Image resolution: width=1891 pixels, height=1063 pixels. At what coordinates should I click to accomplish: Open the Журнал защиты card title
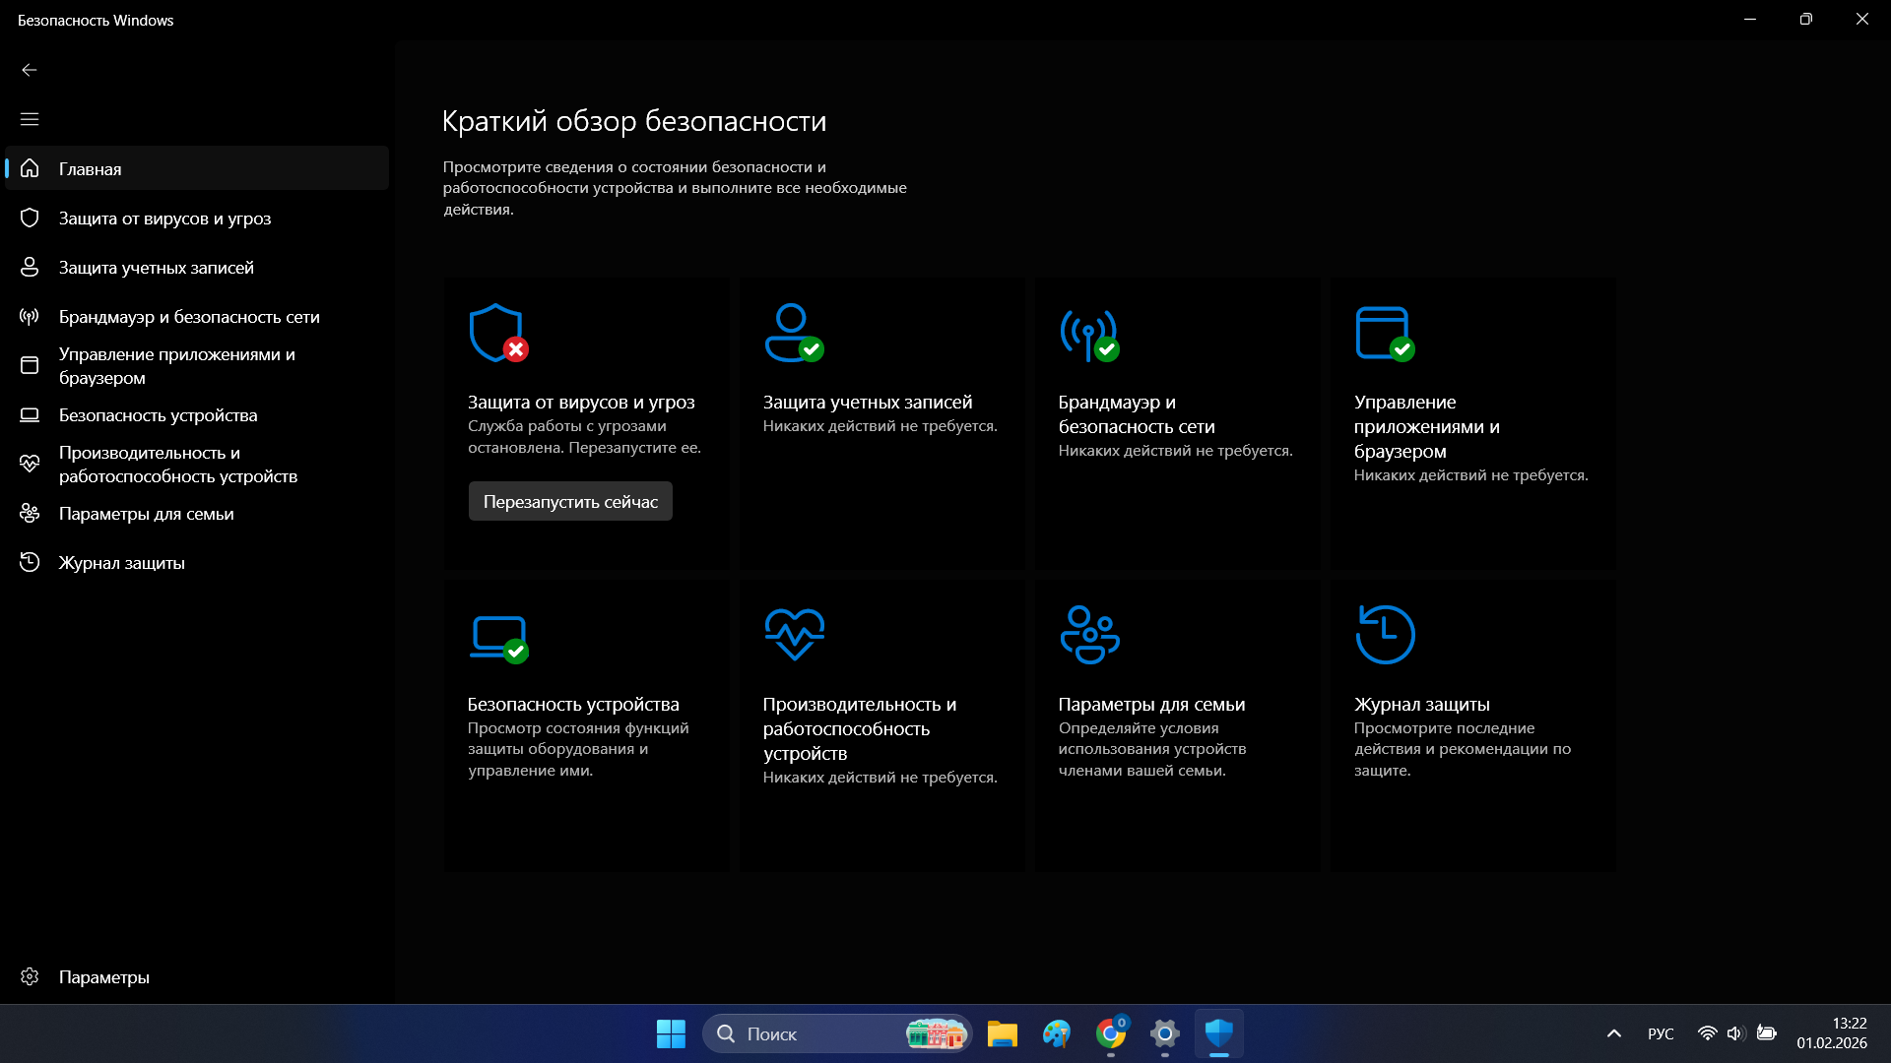pos(1421,704)
